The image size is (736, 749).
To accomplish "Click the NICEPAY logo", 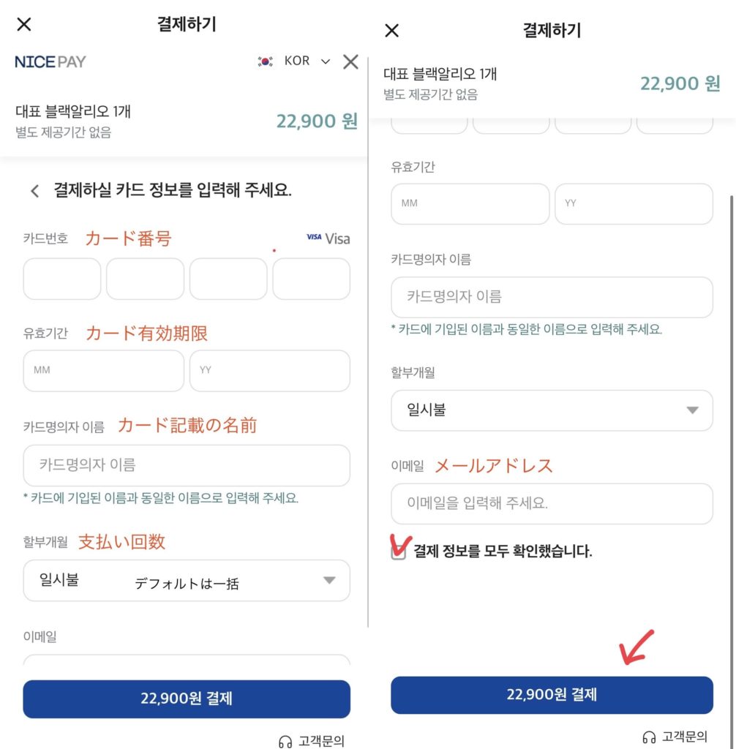I will coord(50,61).
